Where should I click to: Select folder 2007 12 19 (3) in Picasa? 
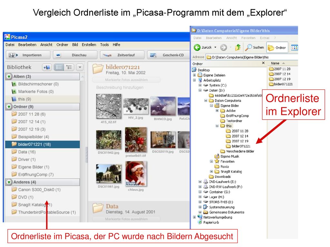[43, 129]
